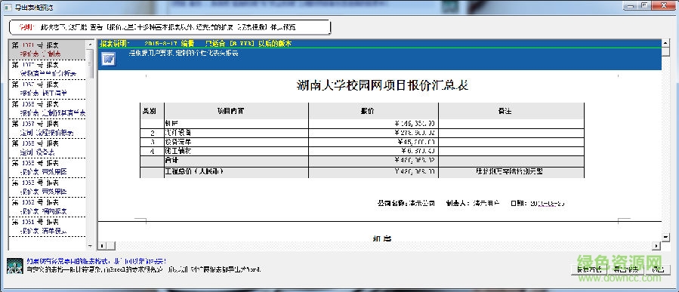Viewport: 679px width, 292px height.
Task: Maximize the 导出表格预览 window
Action: click(644, 5)
